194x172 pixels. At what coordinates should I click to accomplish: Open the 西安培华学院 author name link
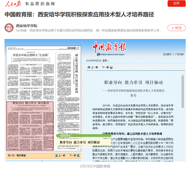(27, 26)
